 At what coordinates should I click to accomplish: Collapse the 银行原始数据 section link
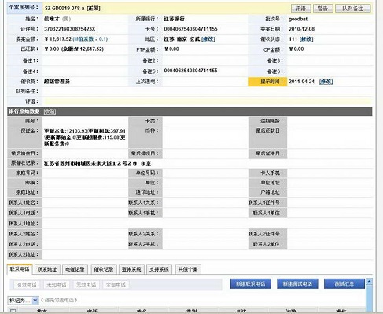50,111
